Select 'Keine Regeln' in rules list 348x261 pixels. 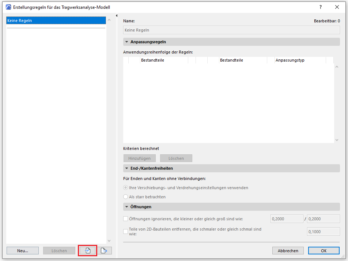(x=56, y=21)
